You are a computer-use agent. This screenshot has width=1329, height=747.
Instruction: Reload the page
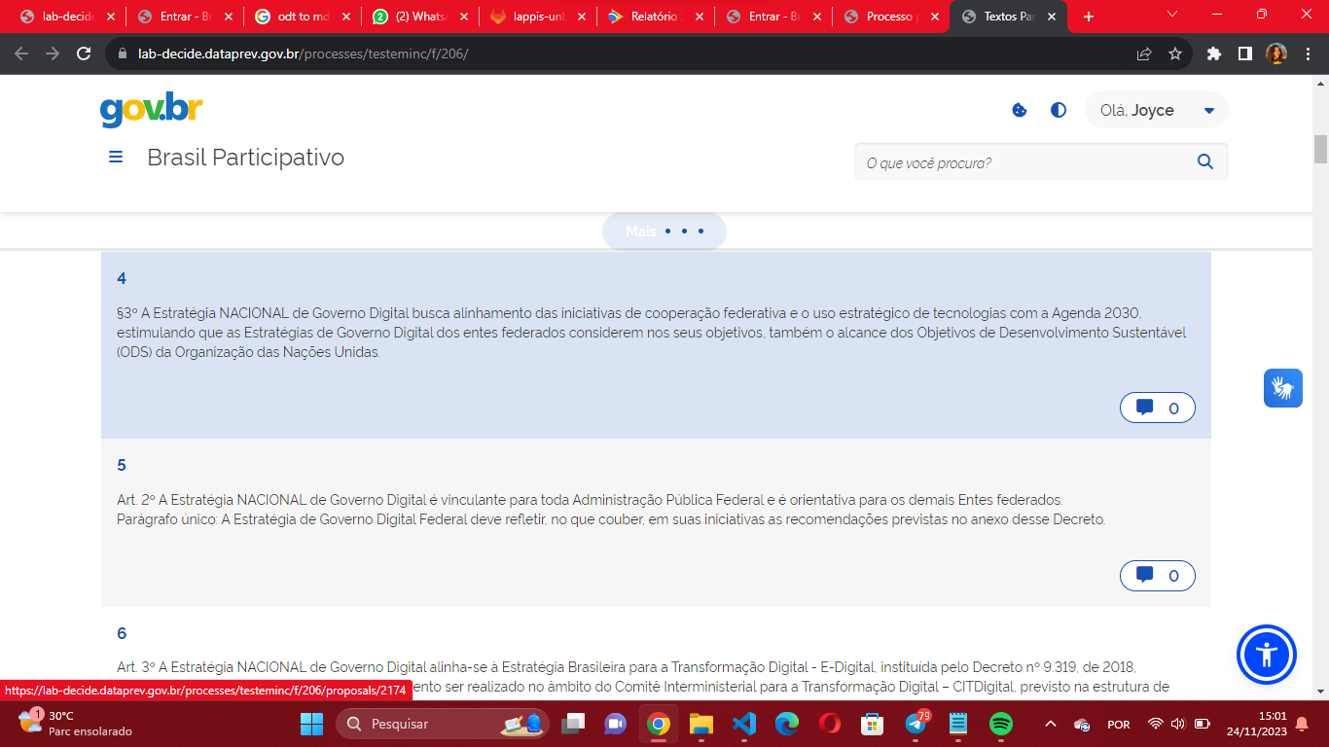[x=84, y=53]
